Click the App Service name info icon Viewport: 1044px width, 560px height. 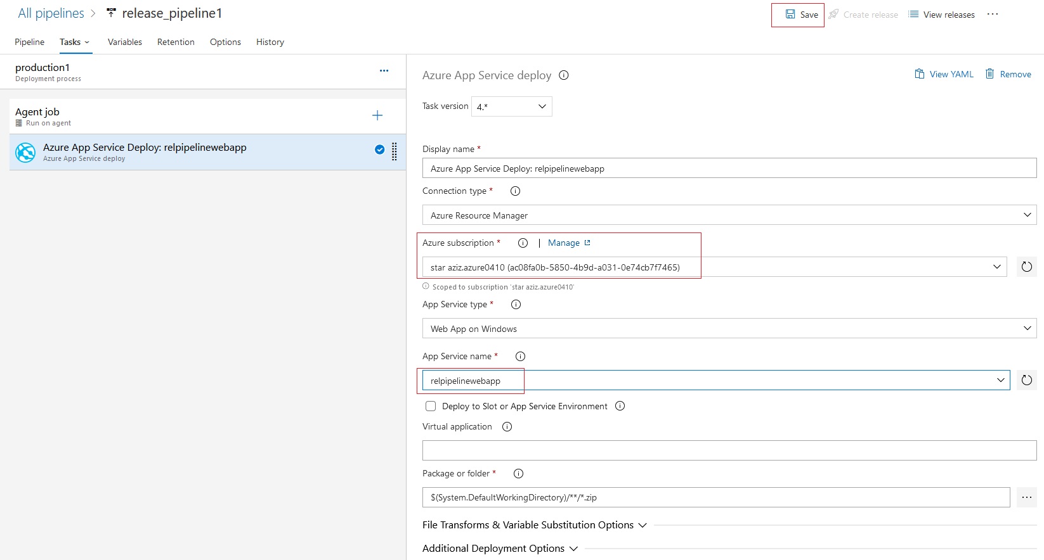[x=521, y=356]
